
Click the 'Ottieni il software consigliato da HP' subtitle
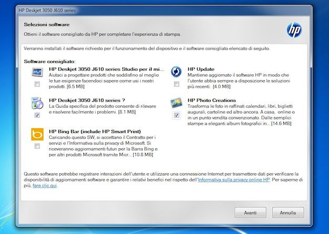click(x=102, y=34)
